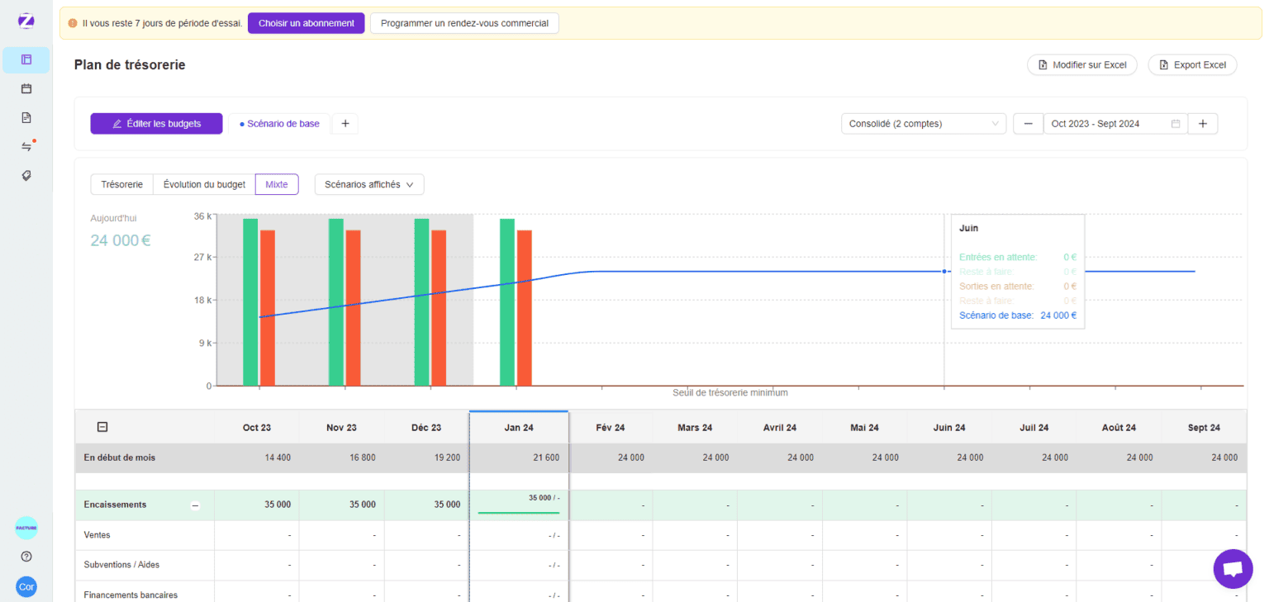Click the 'Cor' user avatar
The image size is (1269, 602).
pos(26,587)
